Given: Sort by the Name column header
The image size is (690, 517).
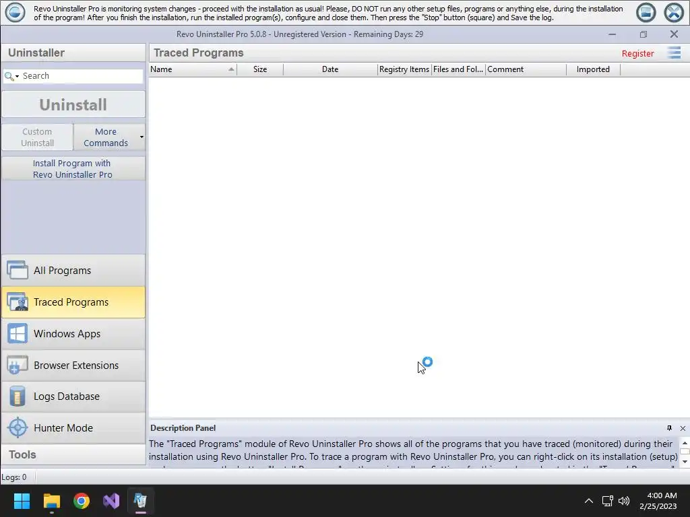Looking at the screenshot, I should (x=193, y=69).
